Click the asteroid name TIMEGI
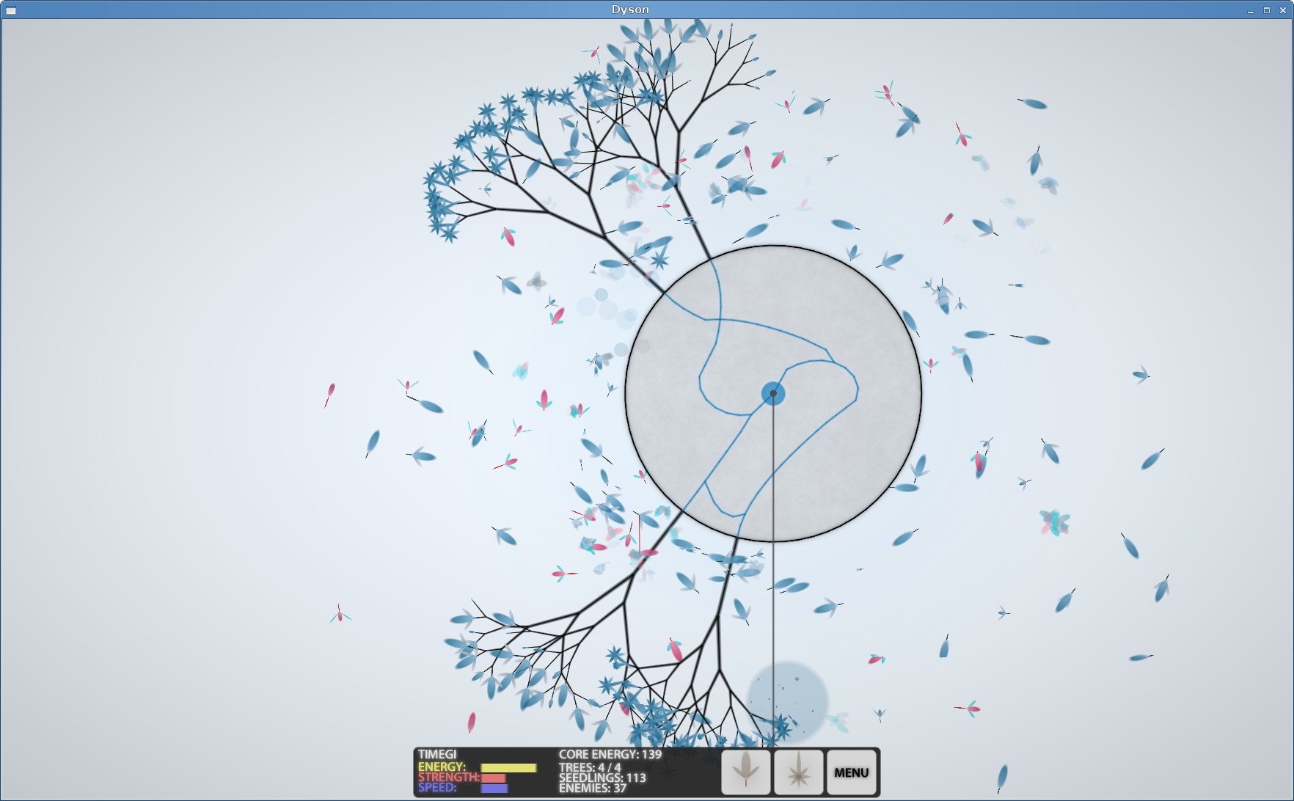1294x801 pixels. [x=437, y=754]
